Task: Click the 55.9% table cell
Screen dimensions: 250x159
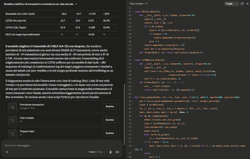Action: (106, 28)
